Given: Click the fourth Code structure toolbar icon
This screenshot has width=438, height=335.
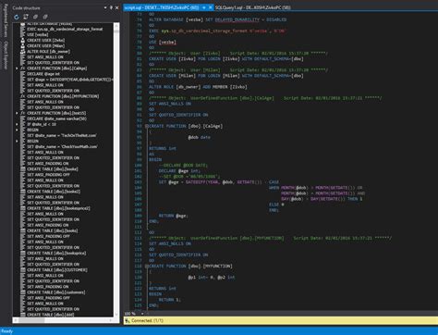Looking at the screenshot, I should 45,17.
